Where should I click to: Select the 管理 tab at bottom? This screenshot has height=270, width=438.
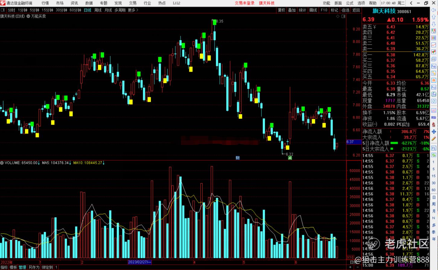point(22,267)
